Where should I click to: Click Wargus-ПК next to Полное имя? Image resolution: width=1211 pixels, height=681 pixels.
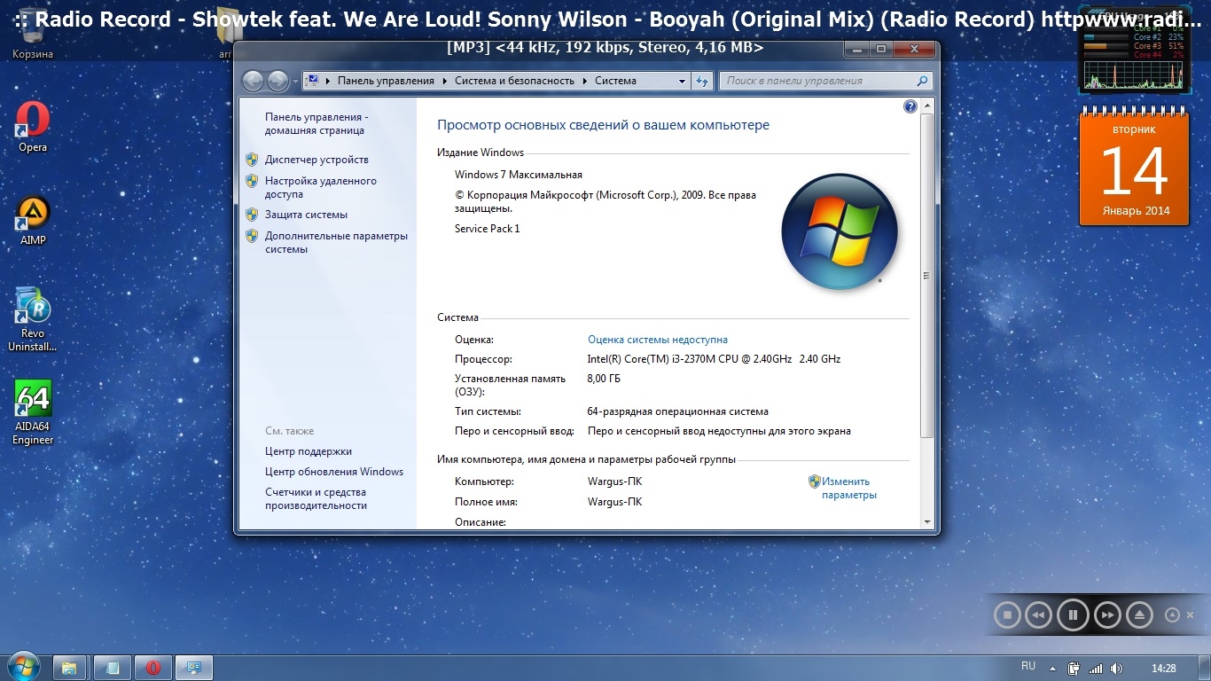pyautogui.click(x=614, y=502)
